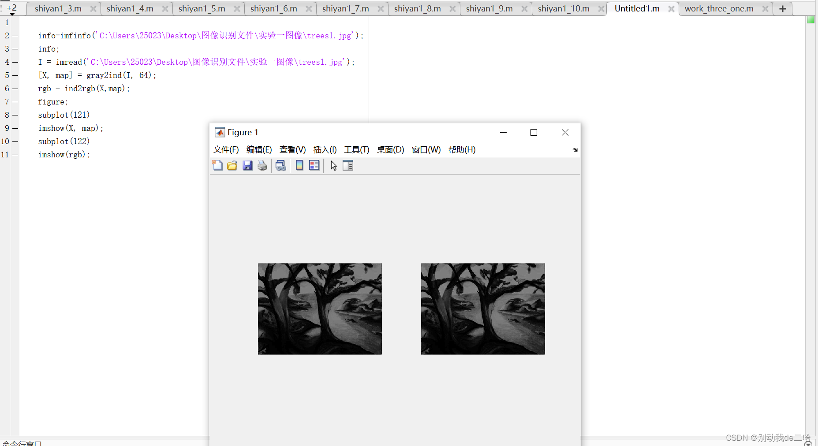Close the shiyan1_10.m tab
Screen dimensions: 818x446
pyautogui.click(x=601, y=9)
